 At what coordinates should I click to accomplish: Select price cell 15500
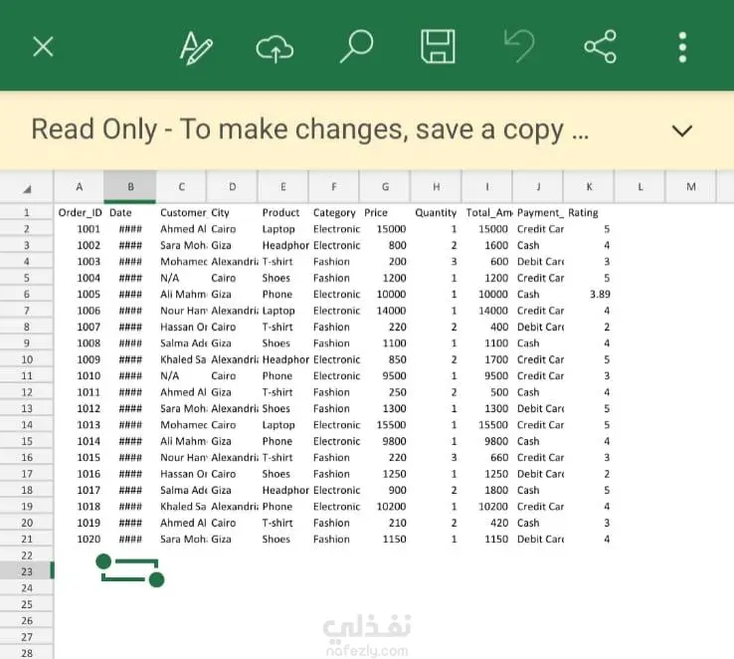[x=385, y=425]
